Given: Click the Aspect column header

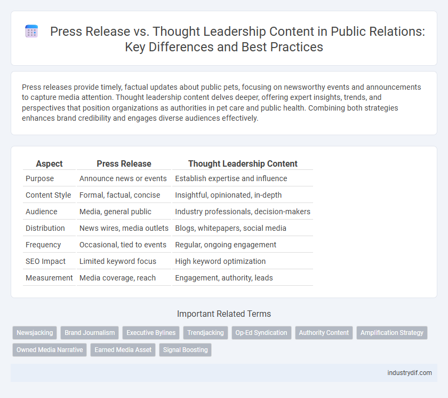Looking at the screenshot, I should point(49,163).
